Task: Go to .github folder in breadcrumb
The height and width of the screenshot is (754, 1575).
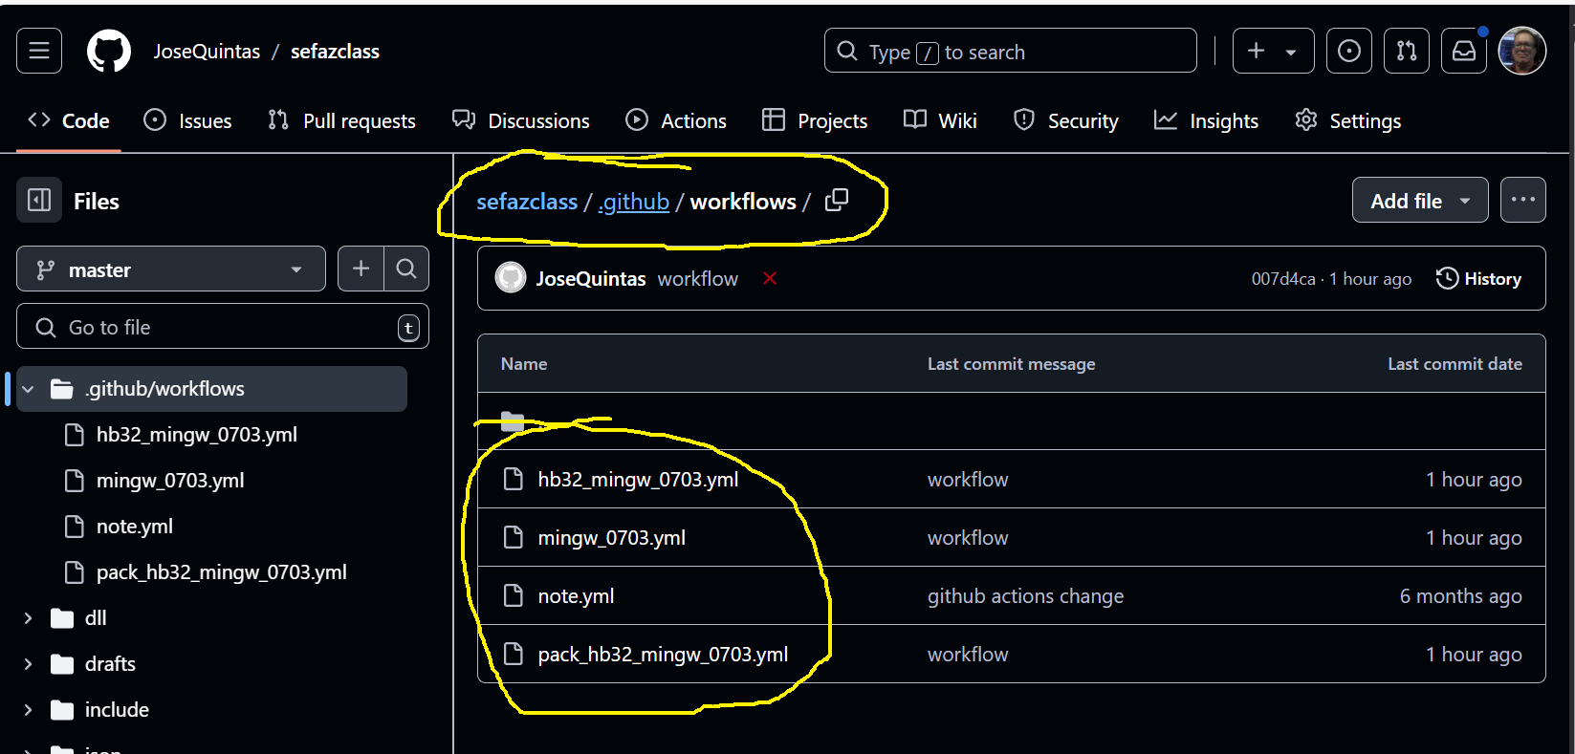Action: 633,202
